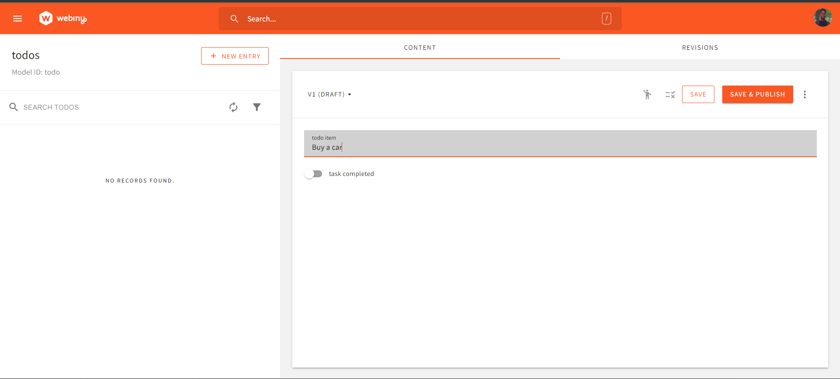
Task: Click the waving person icon in entry toolbar
Action: [x=647, y=94]
